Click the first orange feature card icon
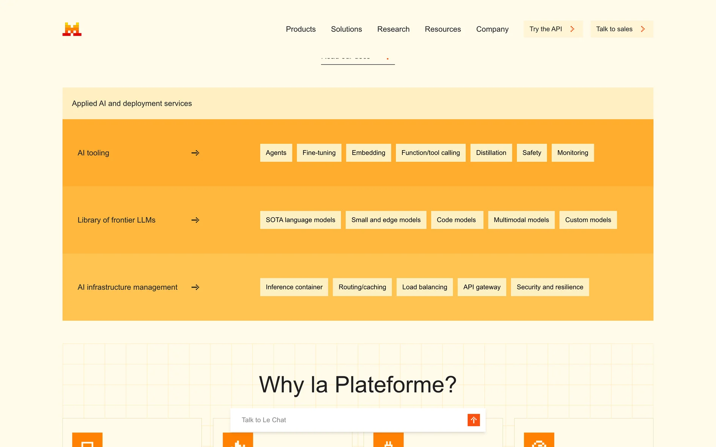This screenshot has height=447, width=716. click(x=87, y=440)
